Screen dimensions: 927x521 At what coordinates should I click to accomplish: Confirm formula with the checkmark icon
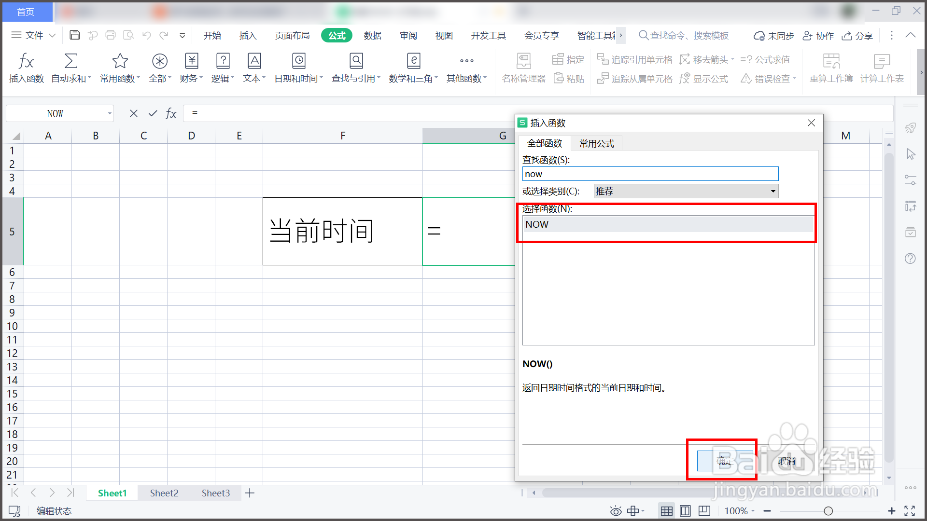click(153, 113)
